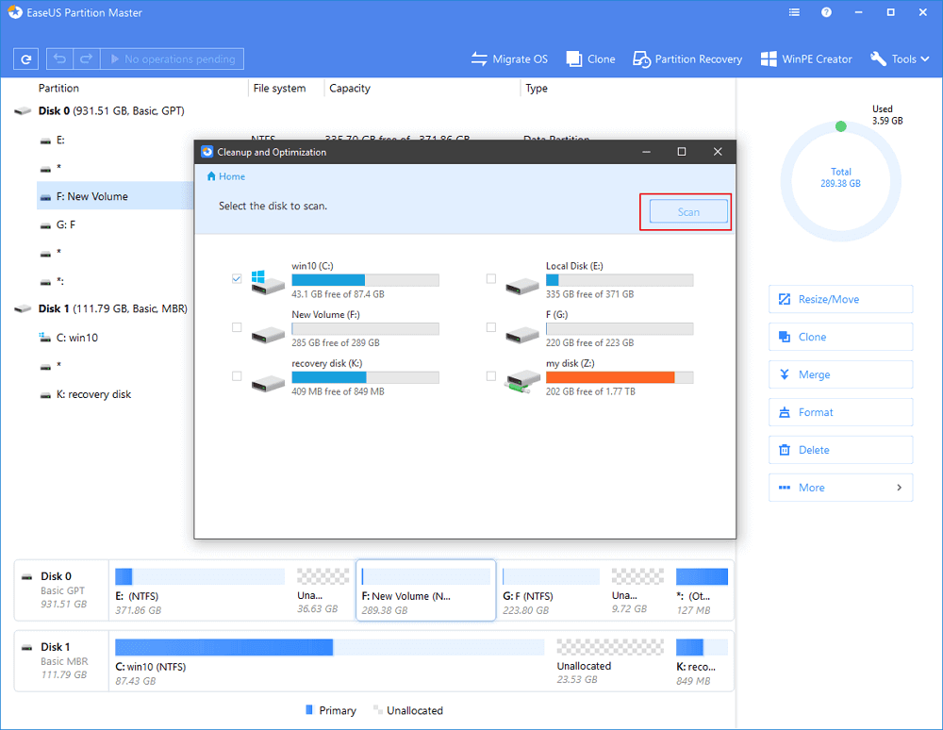Open the help question mark icon
This screenshot has height=730, width=943.
click(826, 12)
